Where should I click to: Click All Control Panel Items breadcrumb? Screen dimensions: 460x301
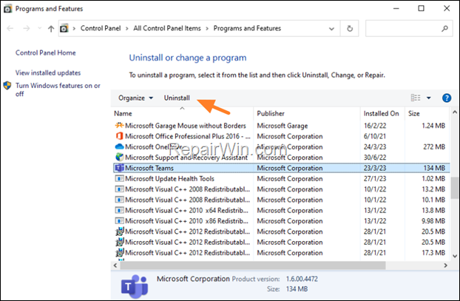tap(167, 28)
